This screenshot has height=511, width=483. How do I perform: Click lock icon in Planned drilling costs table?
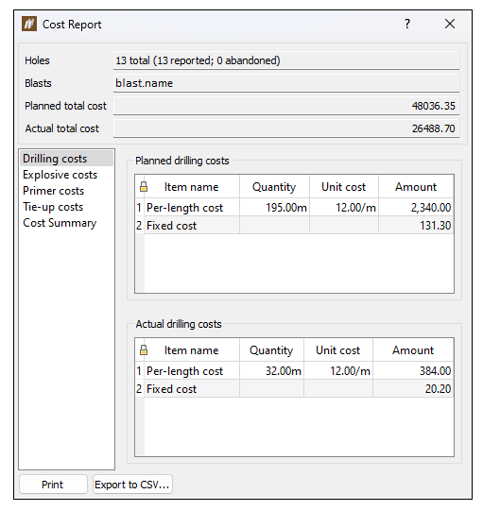(x=143, y=187)
